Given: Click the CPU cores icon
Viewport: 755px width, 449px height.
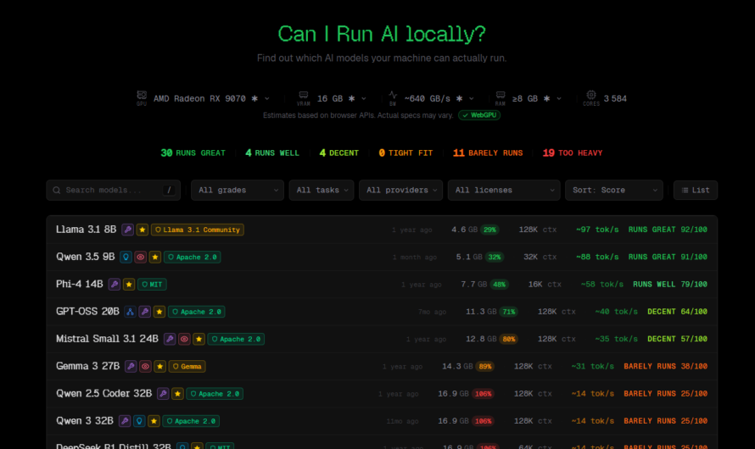Looking at the screenshot, I should (591, 95).
